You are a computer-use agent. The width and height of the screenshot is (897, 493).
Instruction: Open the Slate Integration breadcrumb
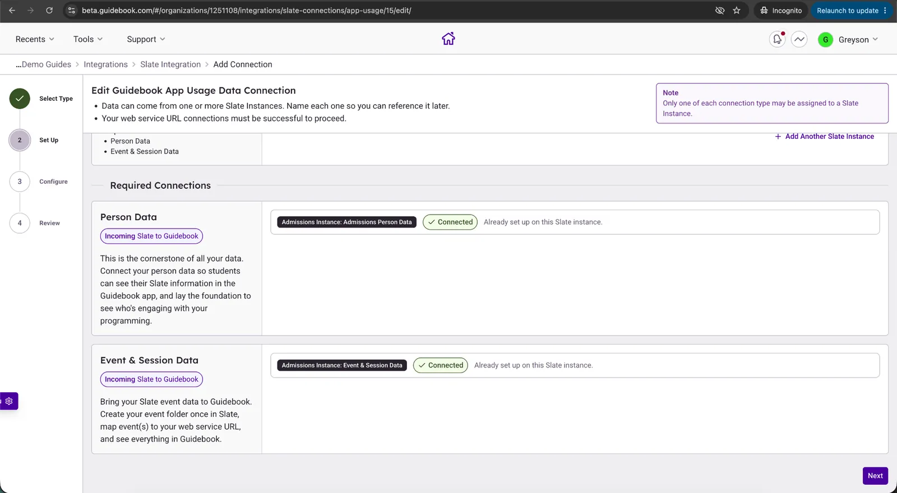coord(170,64)
